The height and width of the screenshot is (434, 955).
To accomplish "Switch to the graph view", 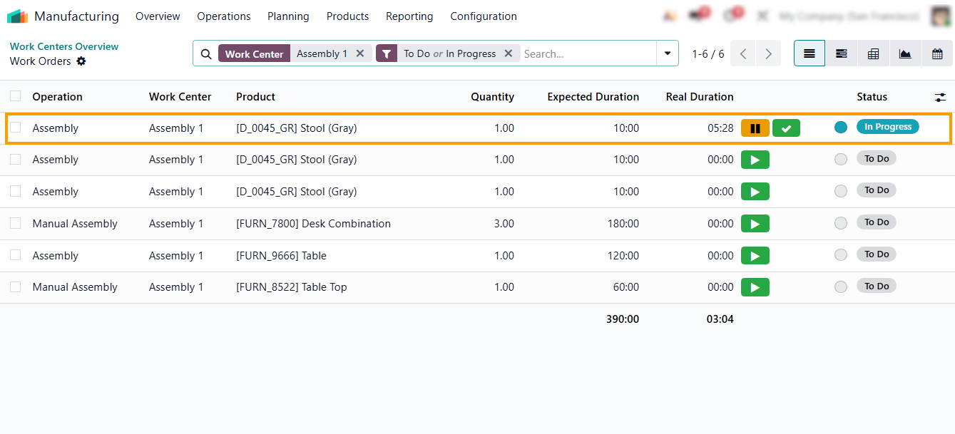I will [x=905, y=53].
